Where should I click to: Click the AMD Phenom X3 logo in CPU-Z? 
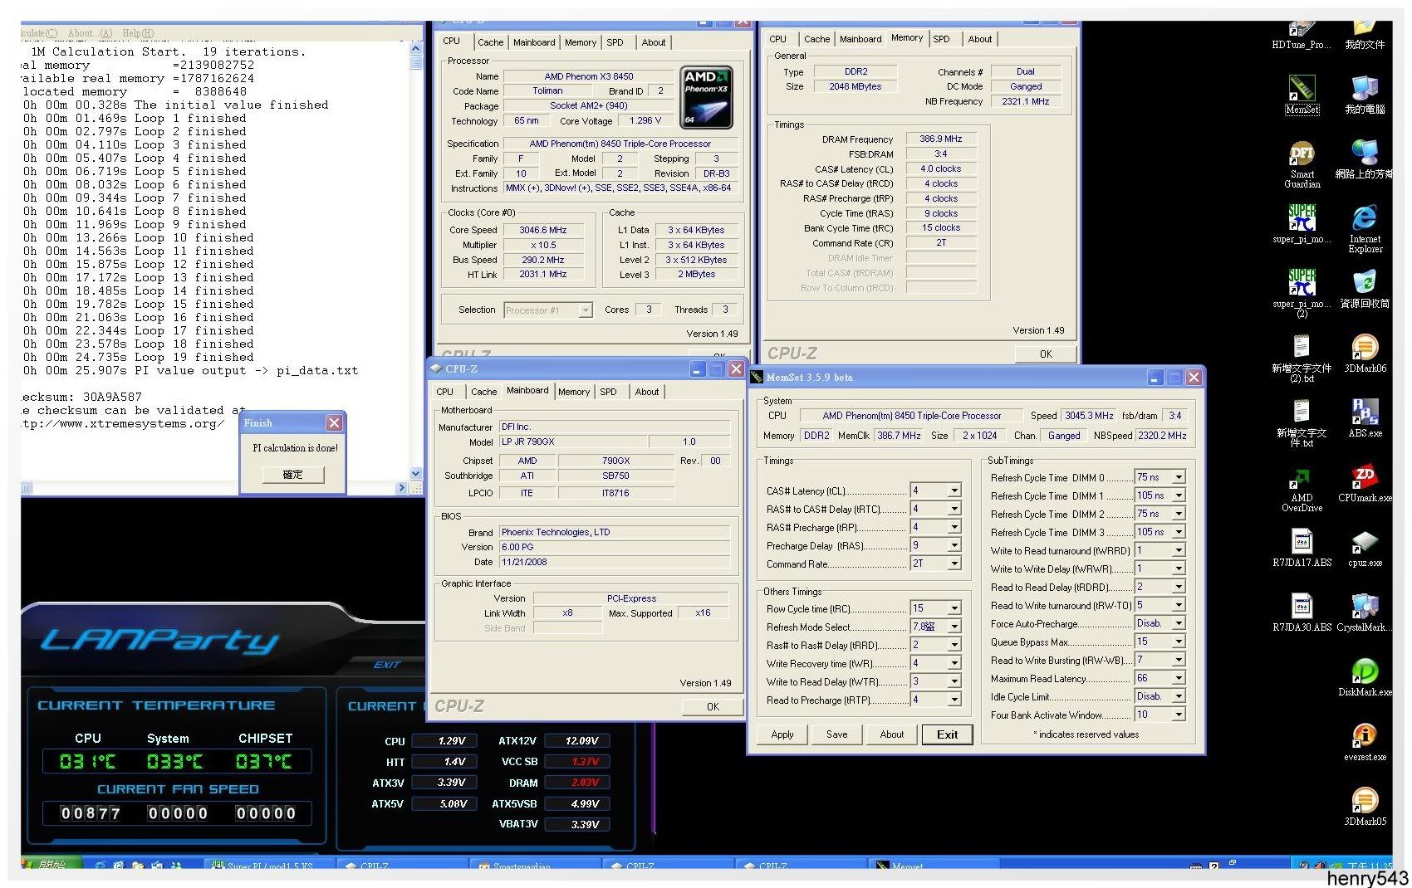(x=706, y=97)
